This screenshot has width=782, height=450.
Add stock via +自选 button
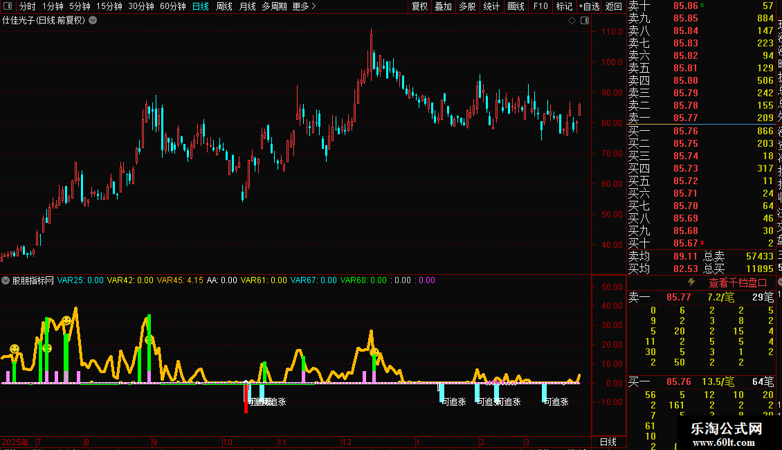(588, 6)
